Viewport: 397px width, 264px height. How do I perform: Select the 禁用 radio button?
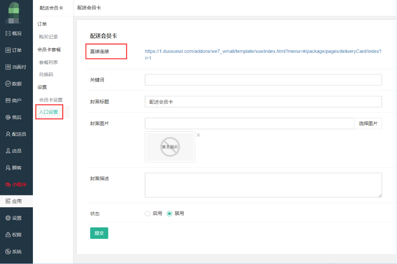click(169, 214)
